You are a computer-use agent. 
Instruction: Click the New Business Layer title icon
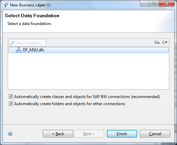pyautogui.click(x=5, y=5)
